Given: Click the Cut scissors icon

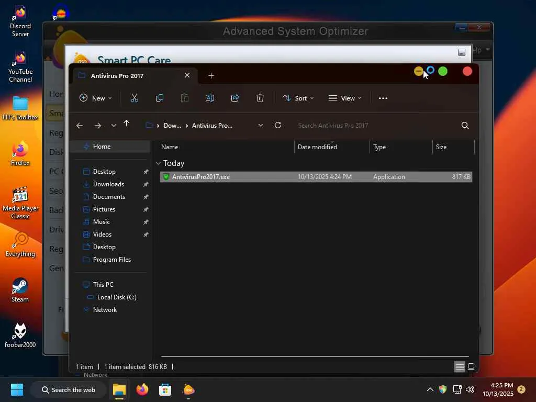Looking at the screenshot, I should [135, 98].
